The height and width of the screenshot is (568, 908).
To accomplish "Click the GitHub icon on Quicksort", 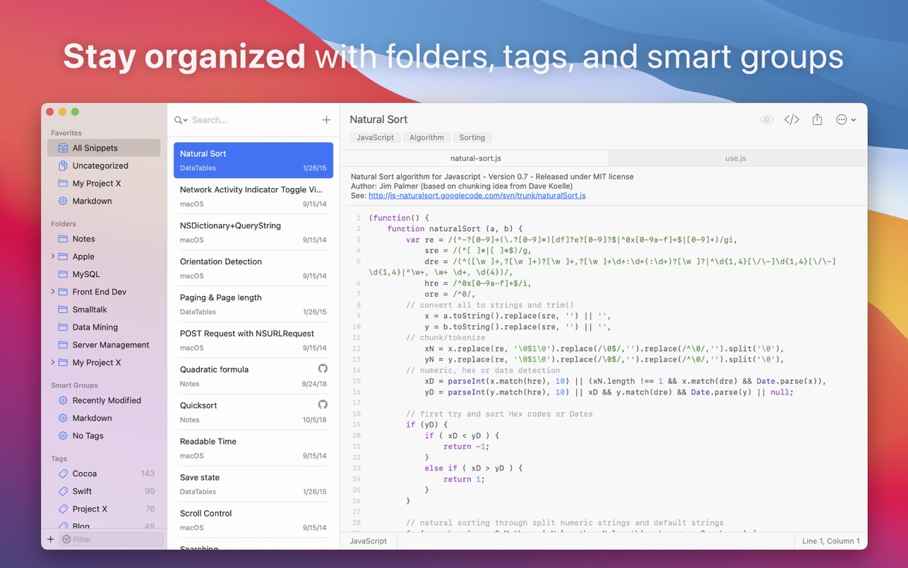I will click(x=323, y=405).
